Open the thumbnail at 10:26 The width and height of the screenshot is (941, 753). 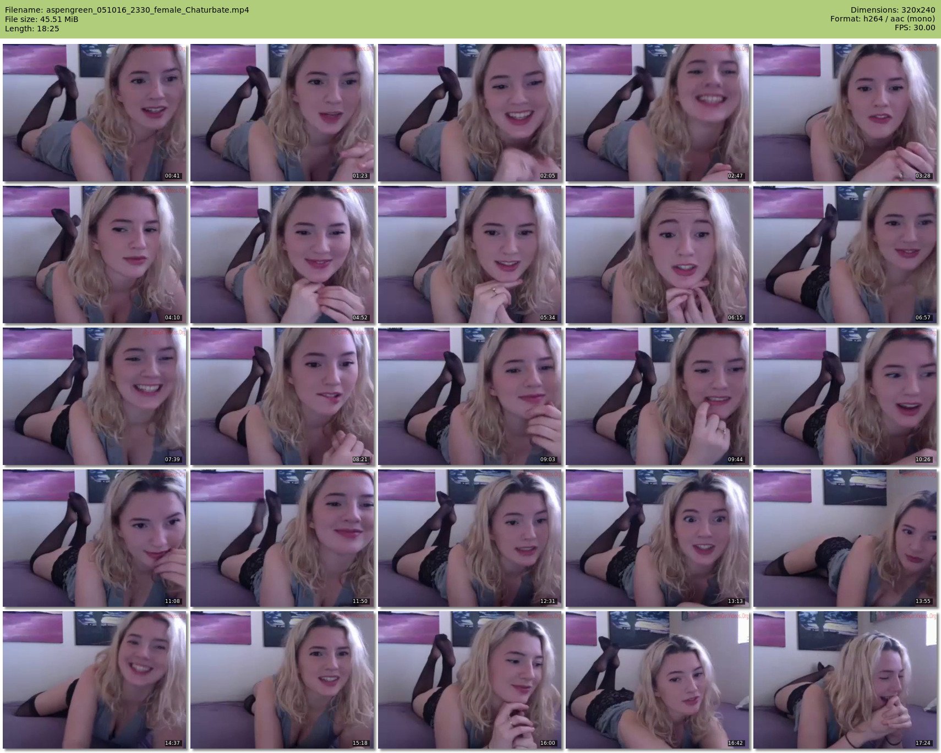[x=845, y=396]
